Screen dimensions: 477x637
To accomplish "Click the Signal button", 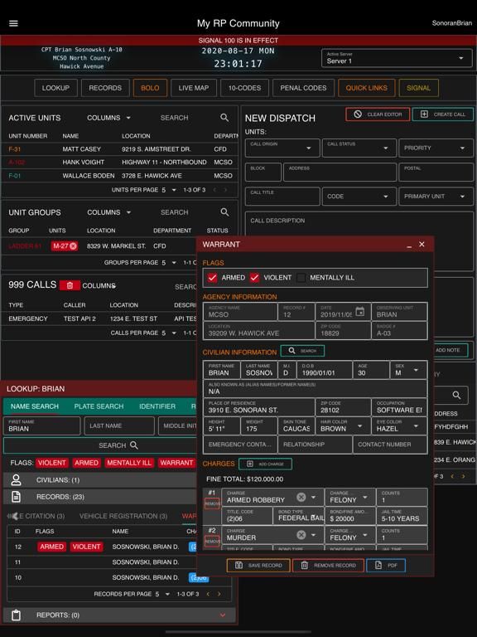I will coord(418,88).
